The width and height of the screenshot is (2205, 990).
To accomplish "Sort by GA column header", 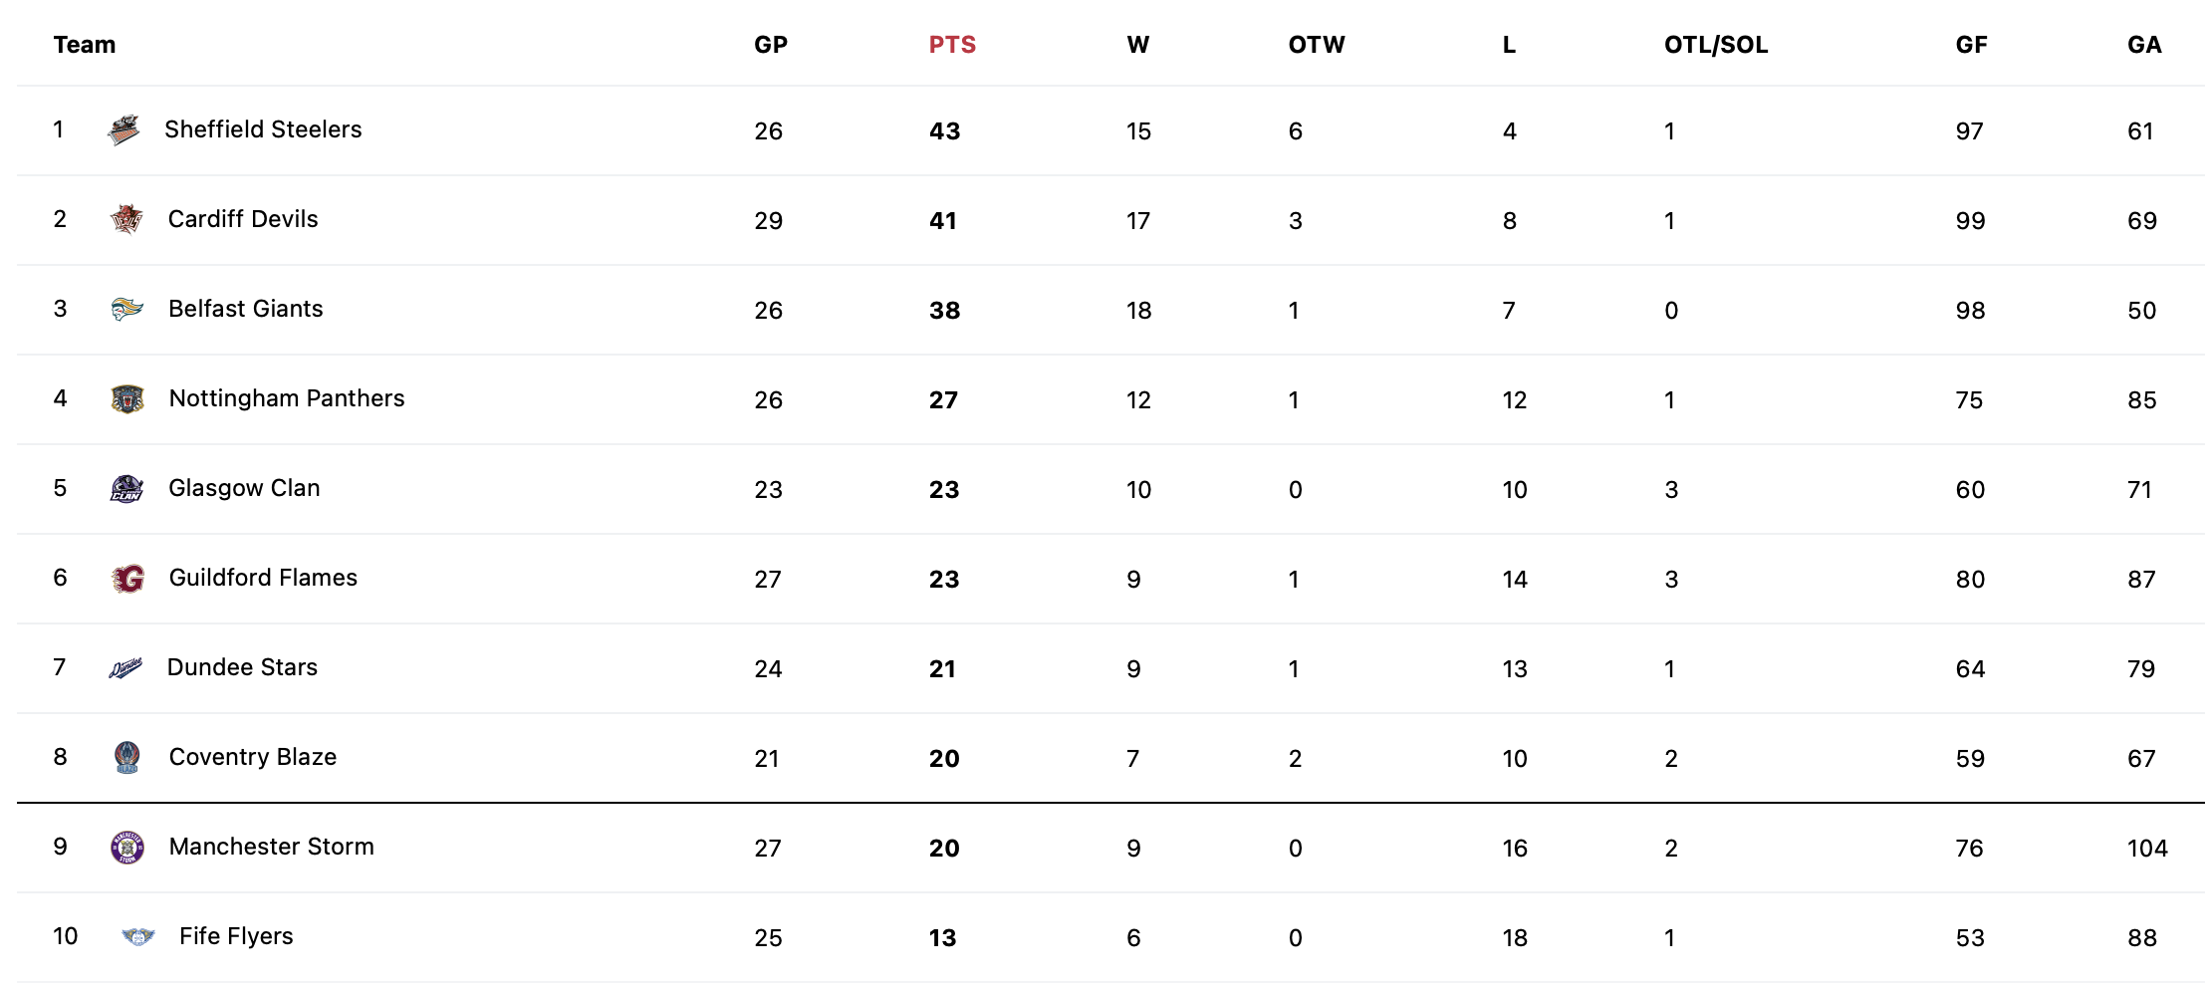I will pos(2144,45).
